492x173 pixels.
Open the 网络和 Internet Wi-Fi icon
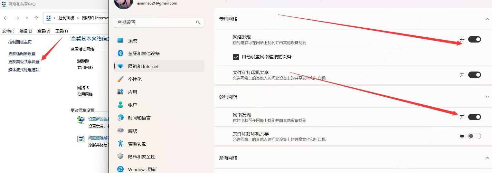click(120, 66)
